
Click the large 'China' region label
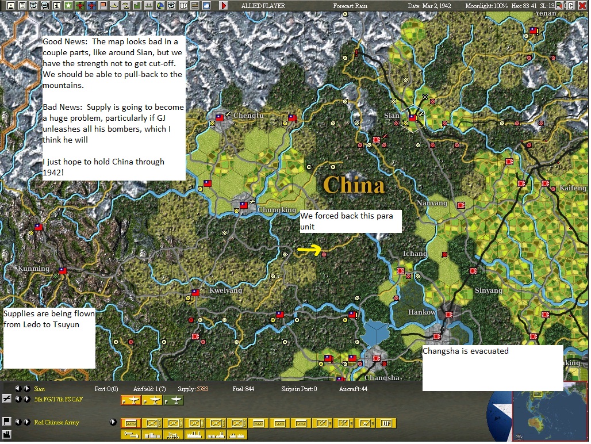(x=354, y=185)
